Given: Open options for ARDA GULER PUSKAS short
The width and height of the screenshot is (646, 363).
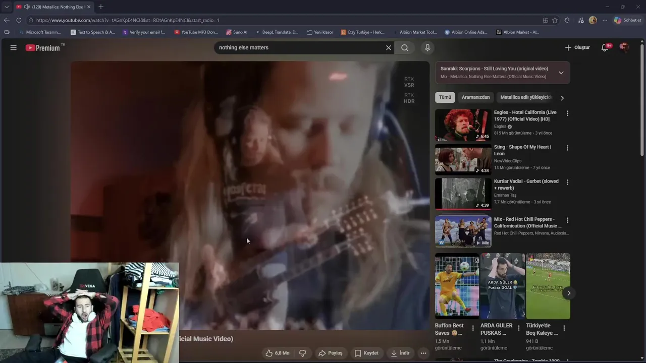Looking at the screenshot, I should click(x=518, y=328).
